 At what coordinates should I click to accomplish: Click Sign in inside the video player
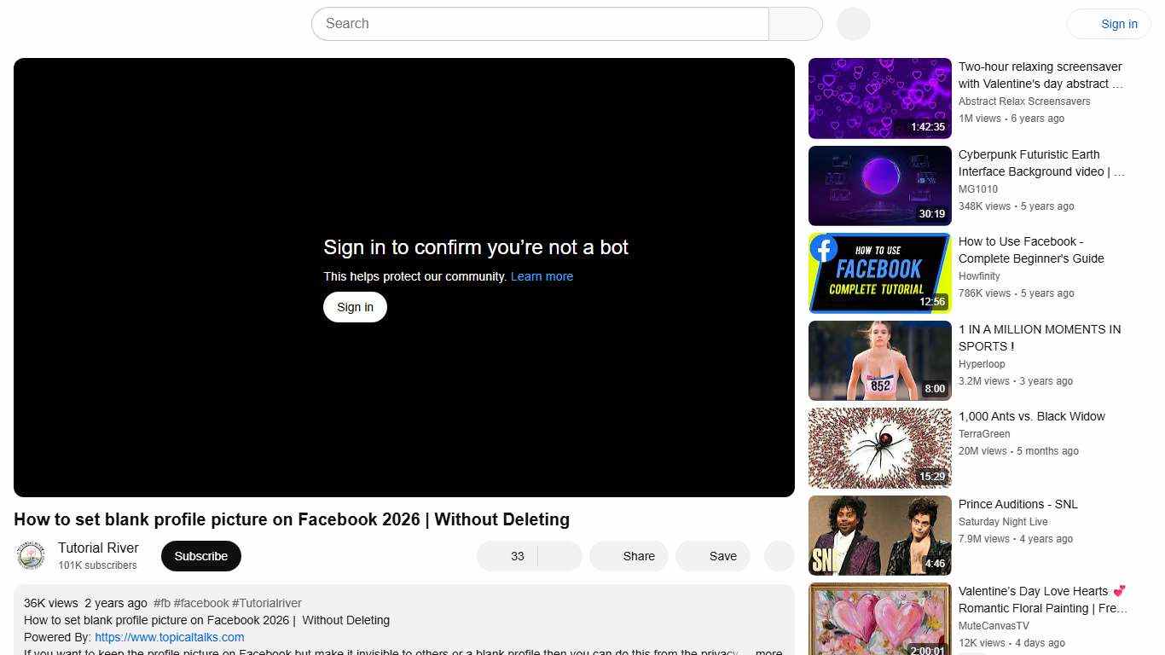pos(355,306)
